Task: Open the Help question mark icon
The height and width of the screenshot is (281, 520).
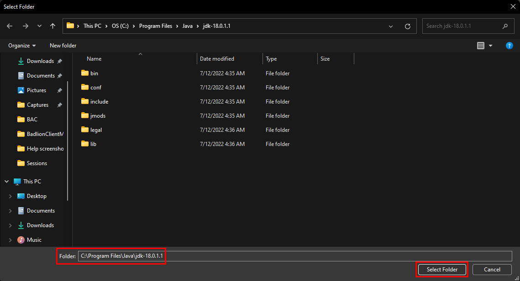Action: coord(509,46)
